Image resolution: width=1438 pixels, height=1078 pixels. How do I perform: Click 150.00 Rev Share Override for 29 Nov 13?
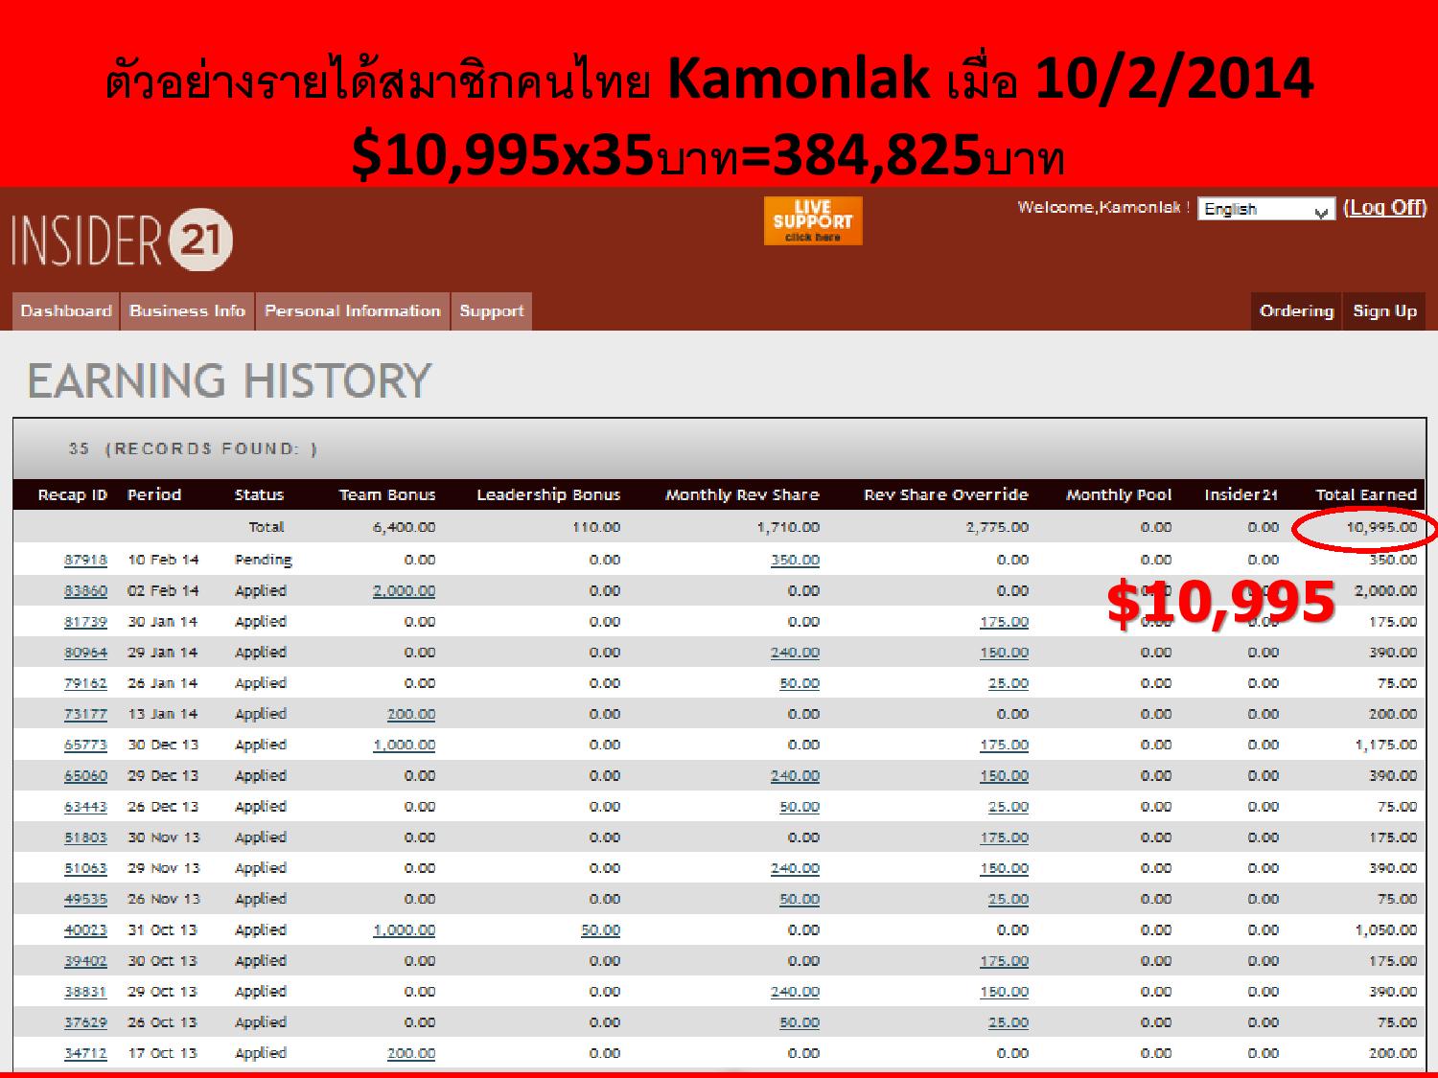coord(1004,868)
